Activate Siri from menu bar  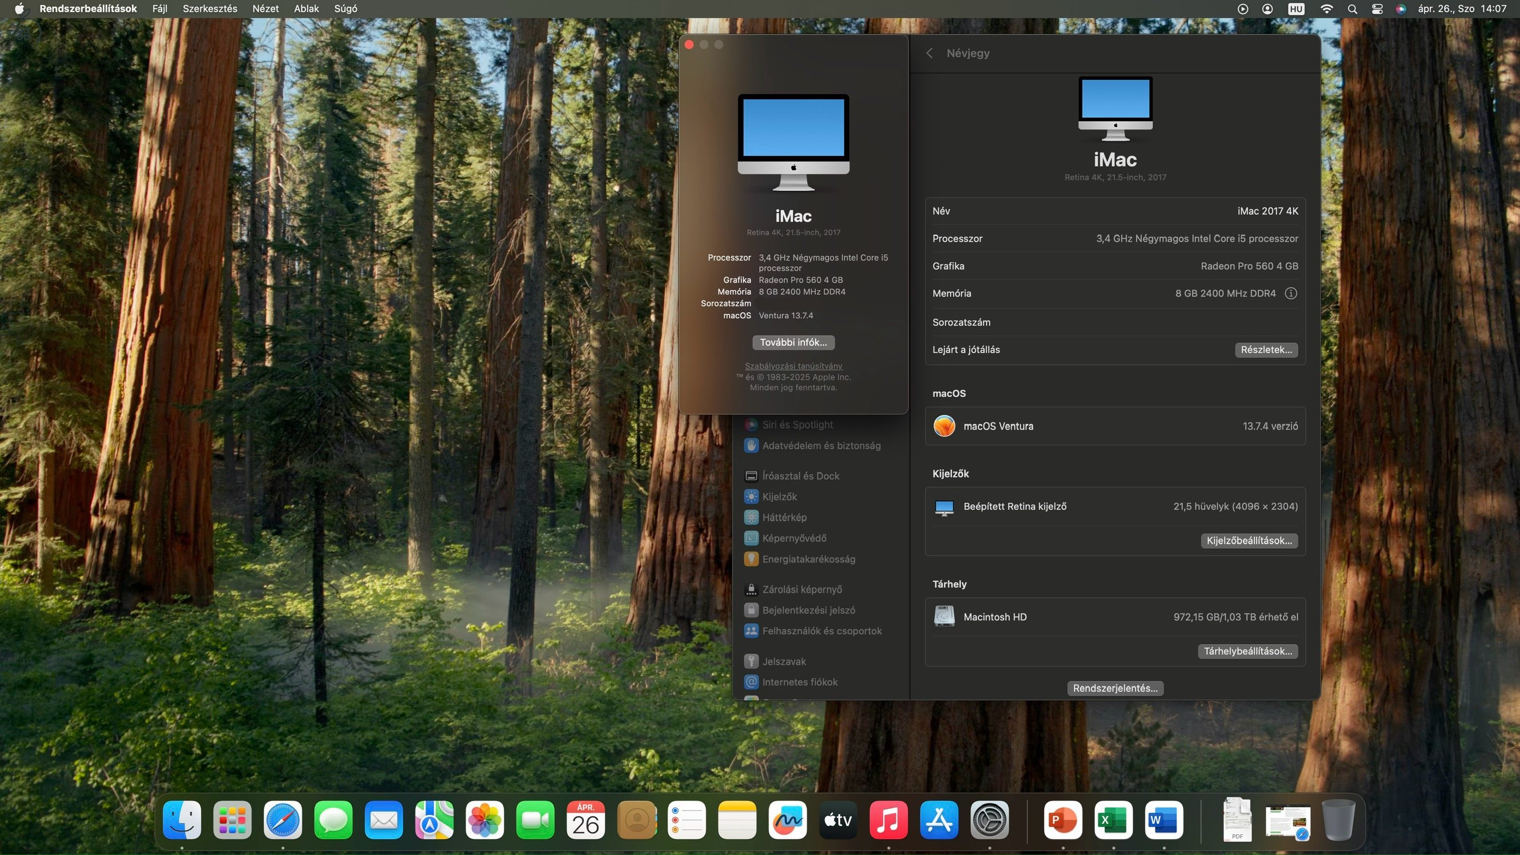pyautogui.click(x=1401, y=9)
